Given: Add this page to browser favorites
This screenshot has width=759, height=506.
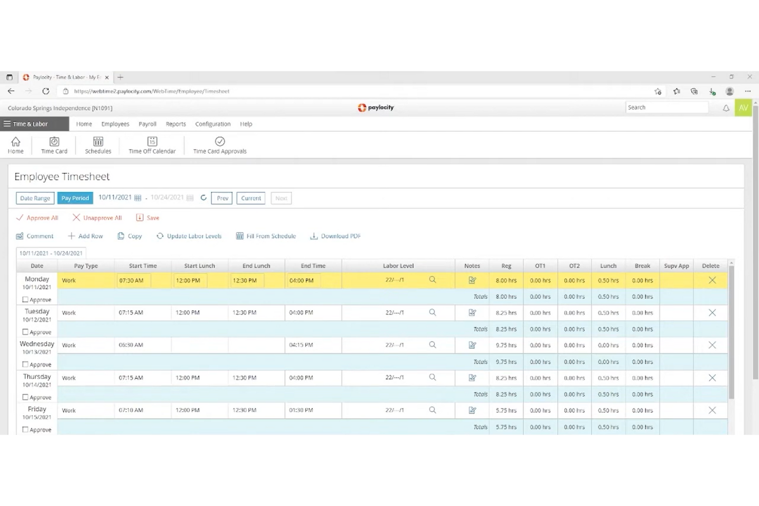Looking at the screenshot, I should 658,91.
